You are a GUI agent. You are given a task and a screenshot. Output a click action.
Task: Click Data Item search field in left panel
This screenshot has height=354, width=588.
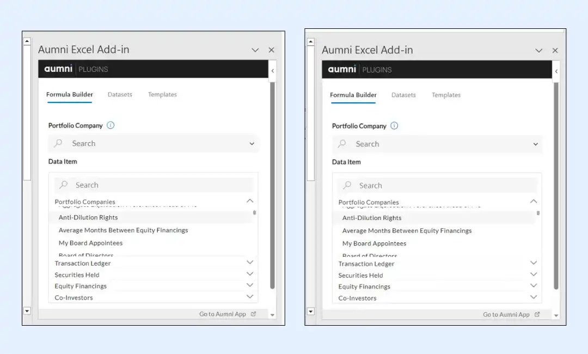pos(154,185)
